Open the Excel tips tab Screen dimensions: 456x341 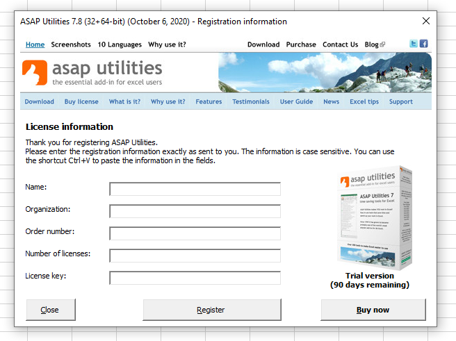(x=364, y=101)
